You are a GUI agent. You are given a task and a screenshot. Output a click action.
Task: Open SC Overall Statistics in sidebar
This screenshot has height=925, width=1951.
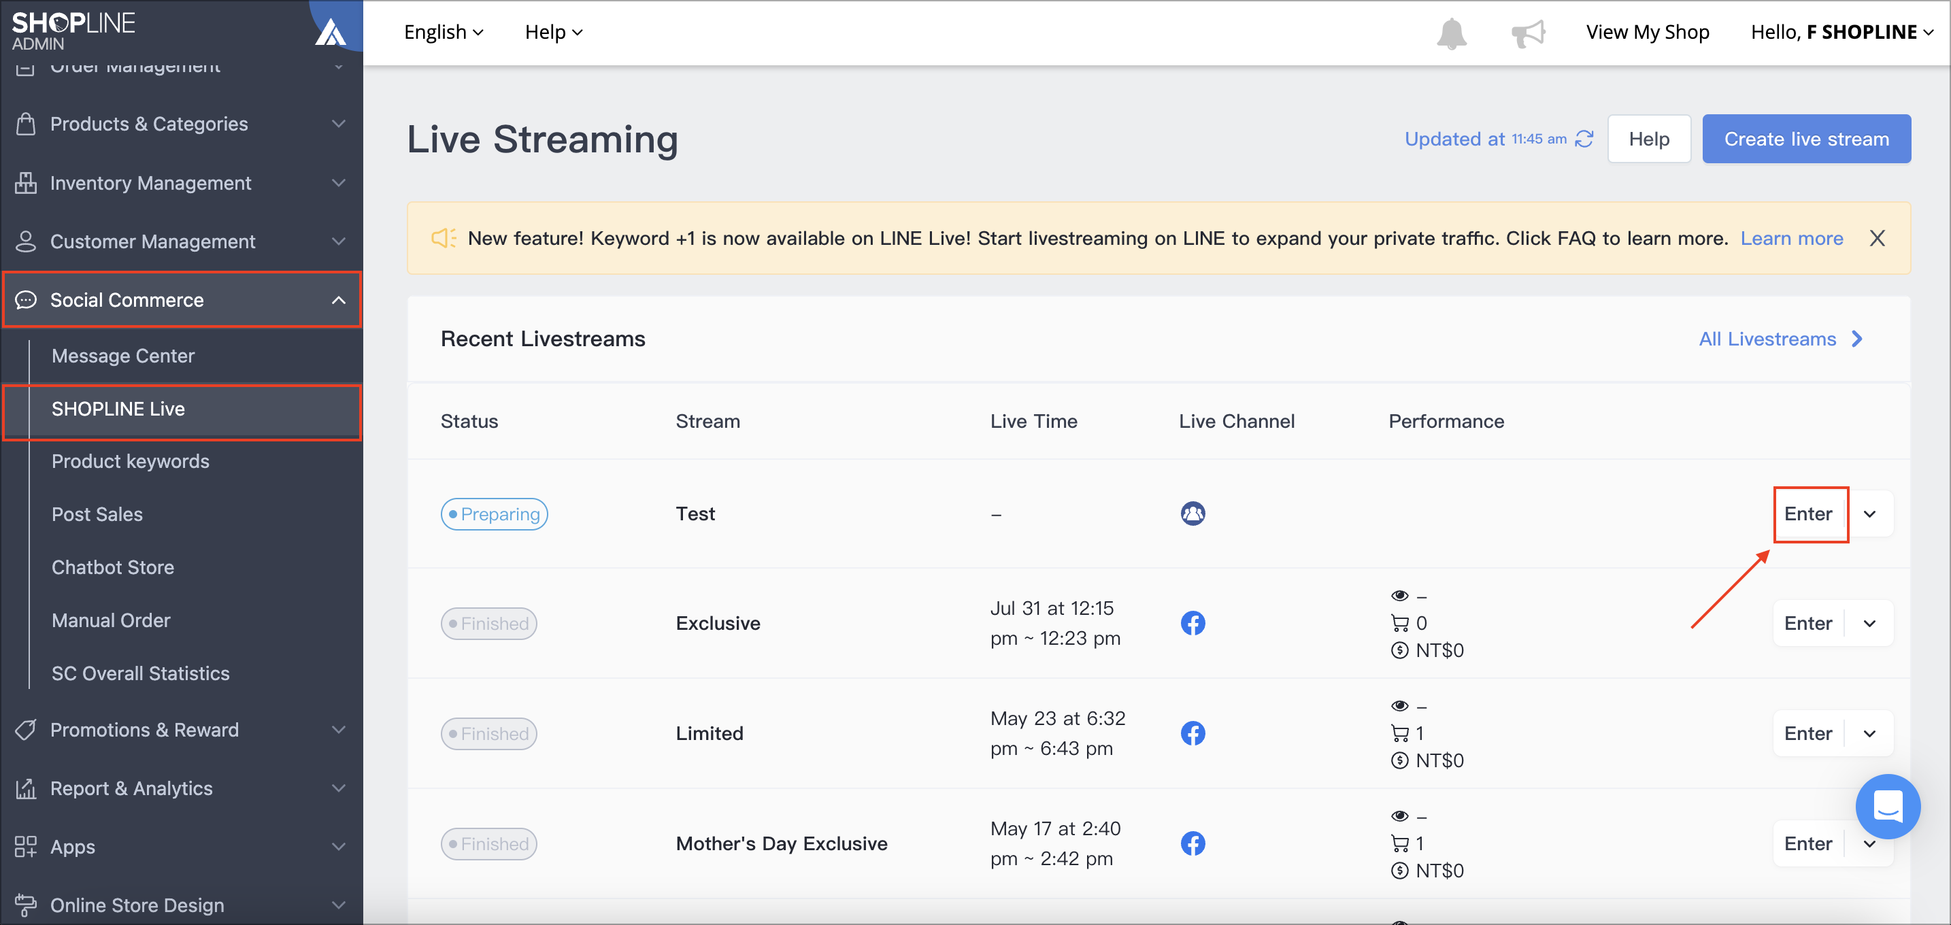point(140,674)
